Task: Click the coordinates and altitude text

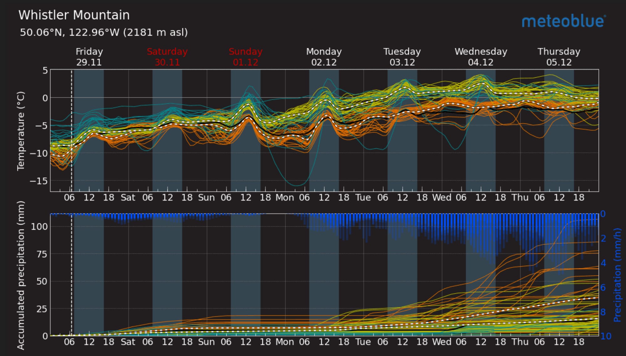Action: point(104,32)
